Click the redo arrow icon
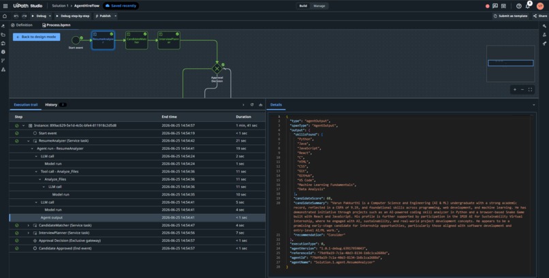The width and height of the screenshot is (549, 278). coord(24,16)
